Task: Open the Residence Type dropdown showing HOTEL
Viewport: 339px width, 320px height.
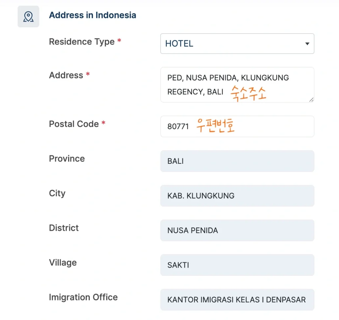Action: pyautogui.click(x=232, y=44)
